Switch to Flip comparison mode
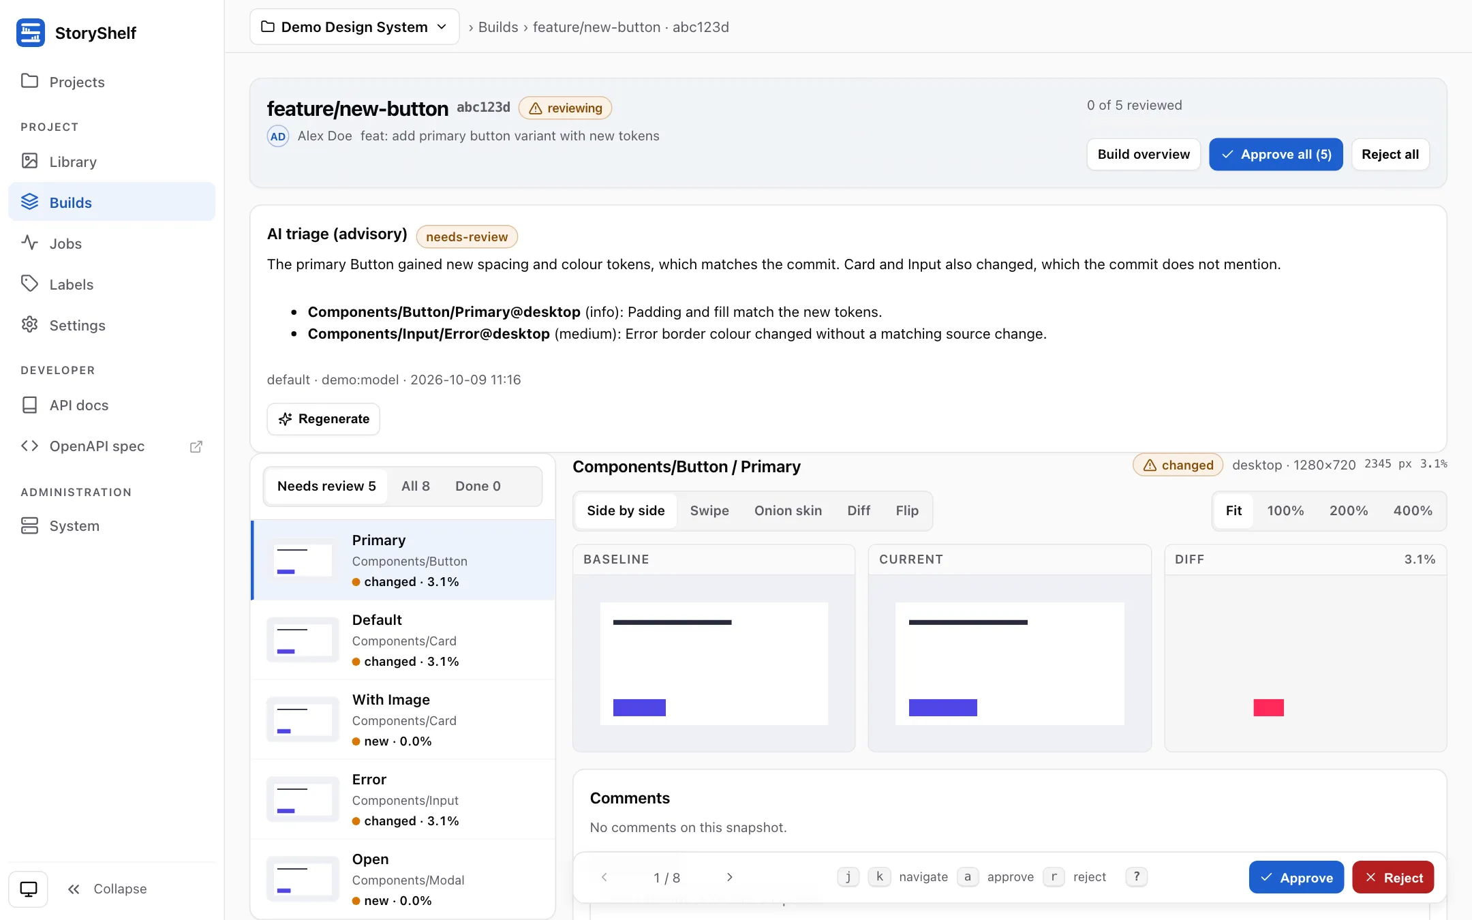The image size is (1472, 920). (907, 510)
